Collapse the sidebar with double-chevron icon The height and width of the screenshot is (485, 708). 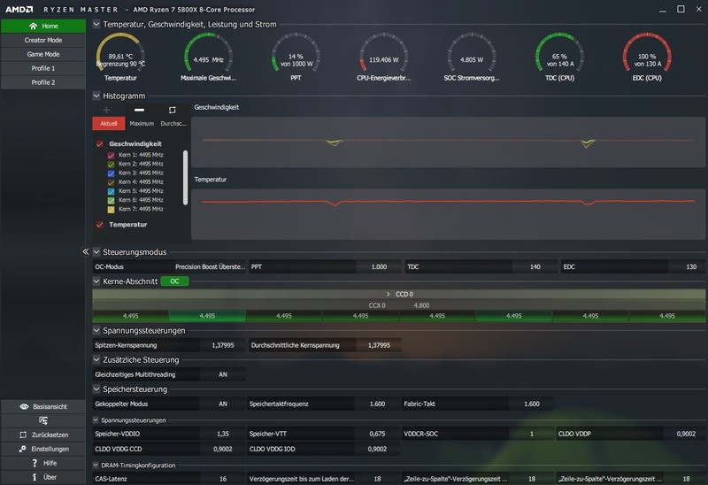[x=85, y=251]
